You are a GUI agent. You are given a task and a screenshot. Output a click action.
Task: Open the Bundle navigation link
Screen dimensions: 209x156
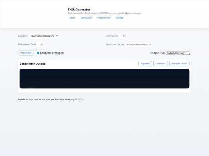120,18
